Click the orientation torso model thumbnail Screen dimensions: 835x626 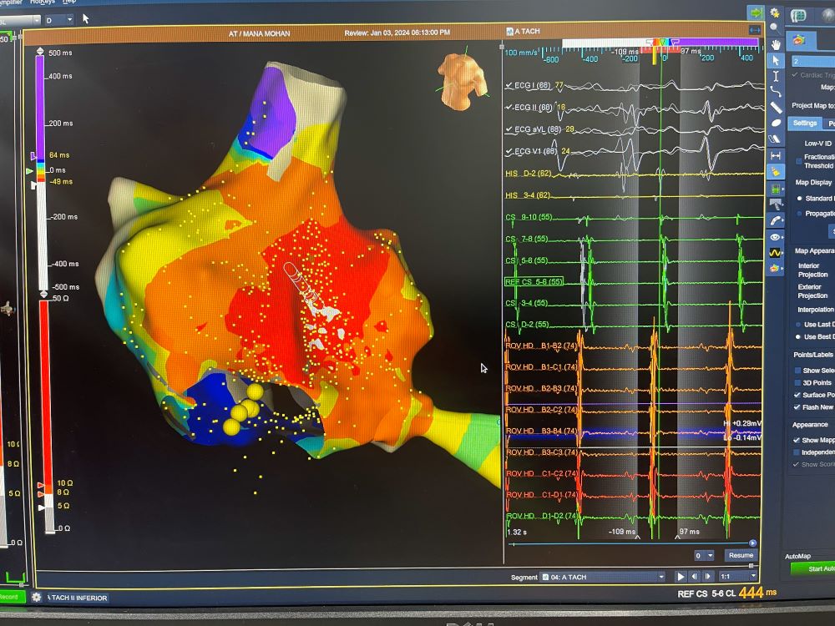[463, 82]
